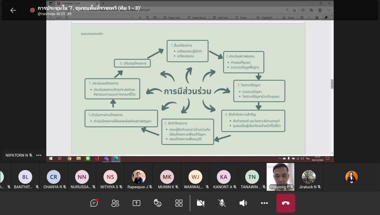The width and height of the screenshot is (380, 215).
Task: Hang up with the red button
Action: 286,203
